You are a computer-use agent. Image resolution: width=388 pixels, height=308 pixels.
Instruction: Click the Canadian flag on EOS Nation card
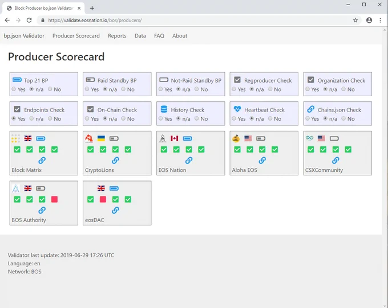[x=175, y=138]
